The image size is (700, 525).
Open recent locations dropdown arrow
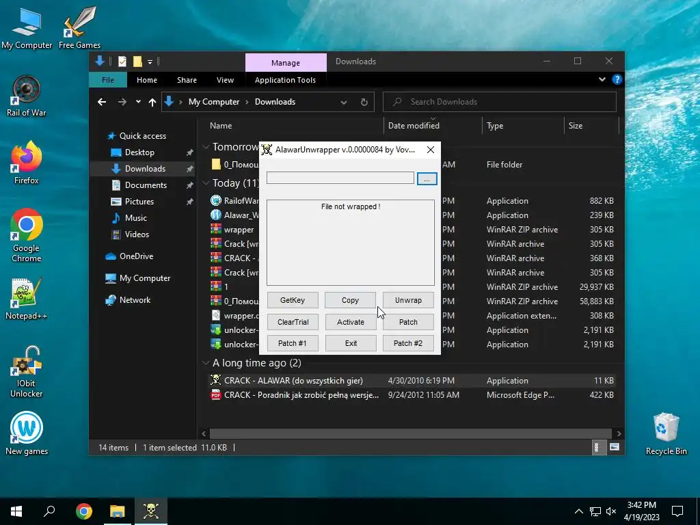pos(138,102)
